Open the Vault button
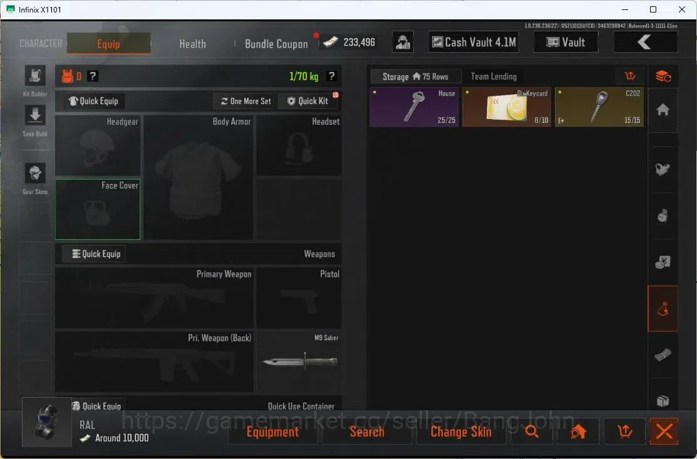Image resolution: width=697 pixels, height=459 pixels. [565, 42]
